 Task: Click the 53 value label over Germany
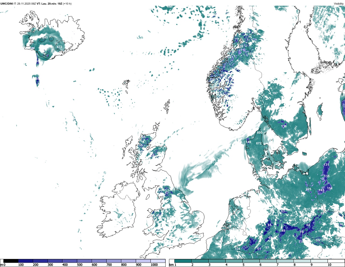click(283, 211)
